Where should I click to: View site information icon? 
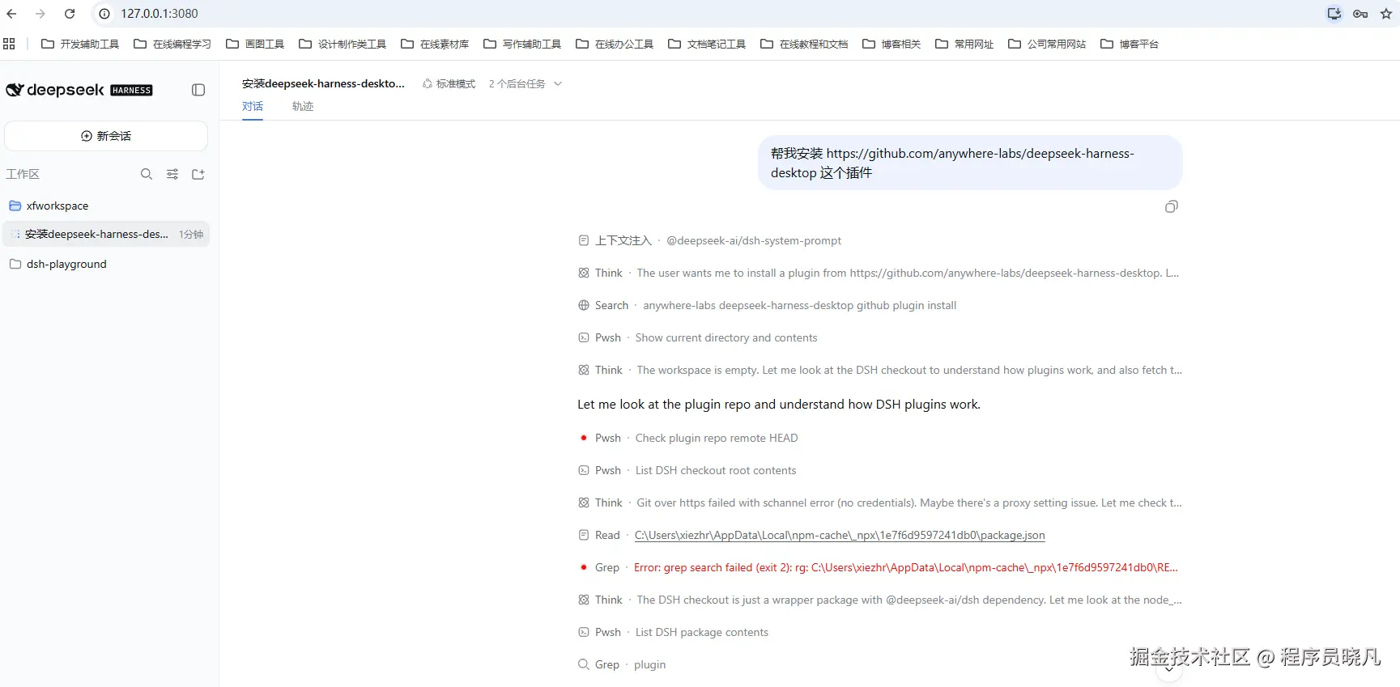[x=104, y=14]
